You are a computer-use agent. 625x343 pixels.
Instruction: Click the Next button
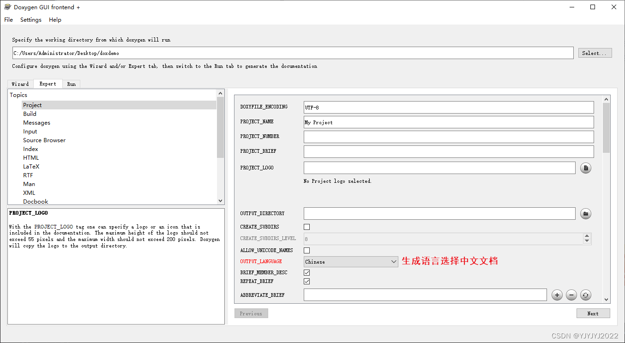pos(593,313)
